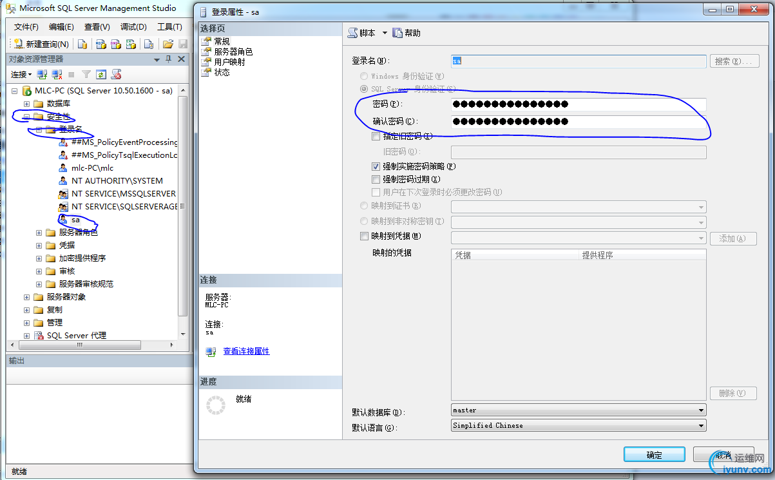This screenshot has width=775, height=480.
Task: Click into the 密码 password field
Action: point(579,104)
